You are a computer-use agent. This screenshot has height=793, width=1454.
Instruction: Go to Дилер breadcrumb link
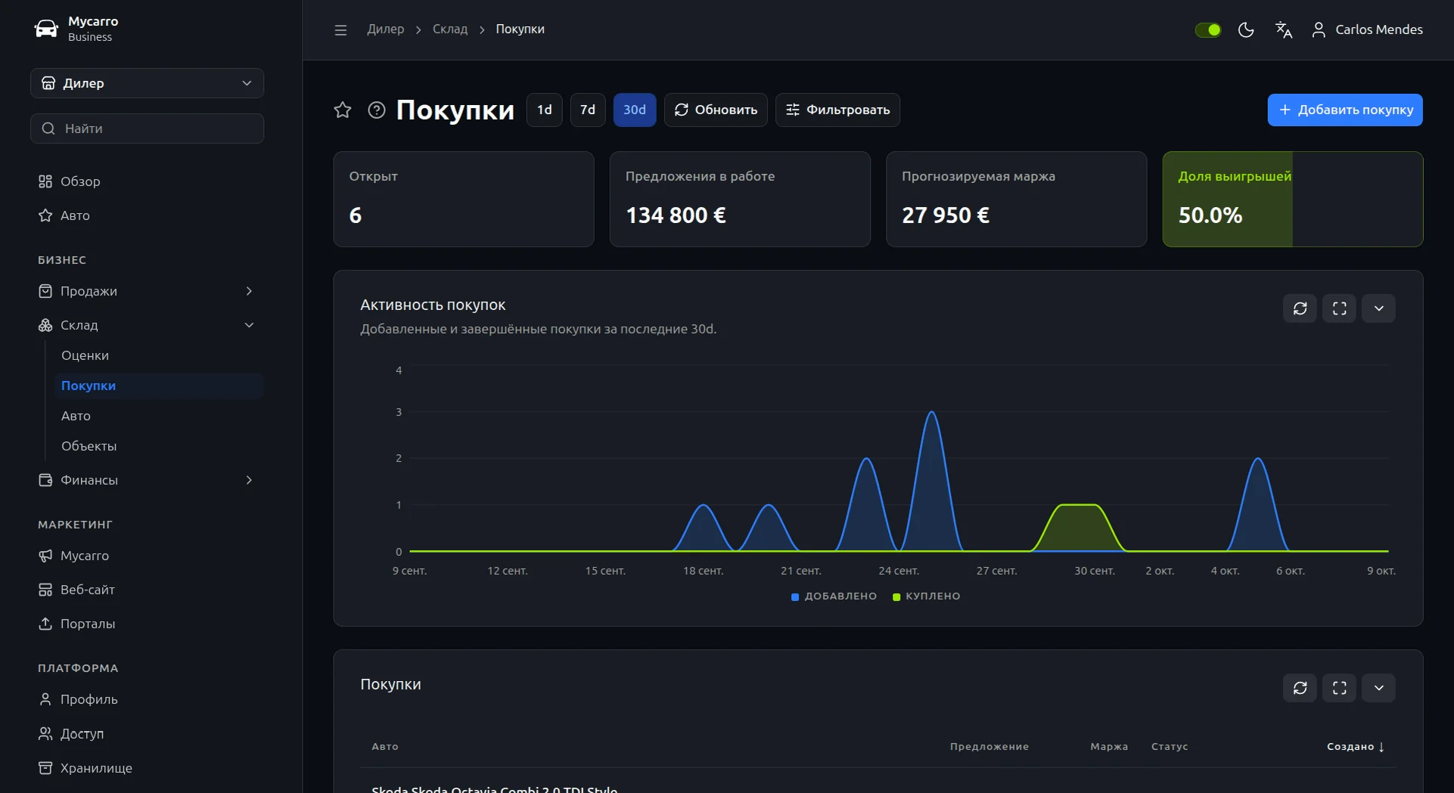pos(386,29)
